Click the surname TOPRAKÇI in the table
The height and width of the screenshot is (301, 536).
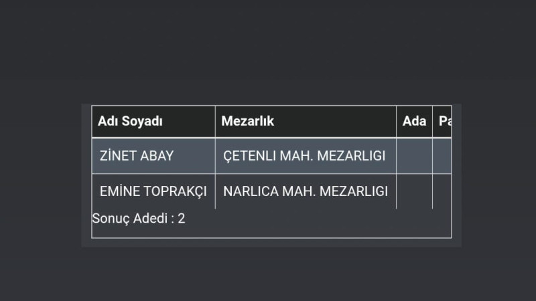176,191
